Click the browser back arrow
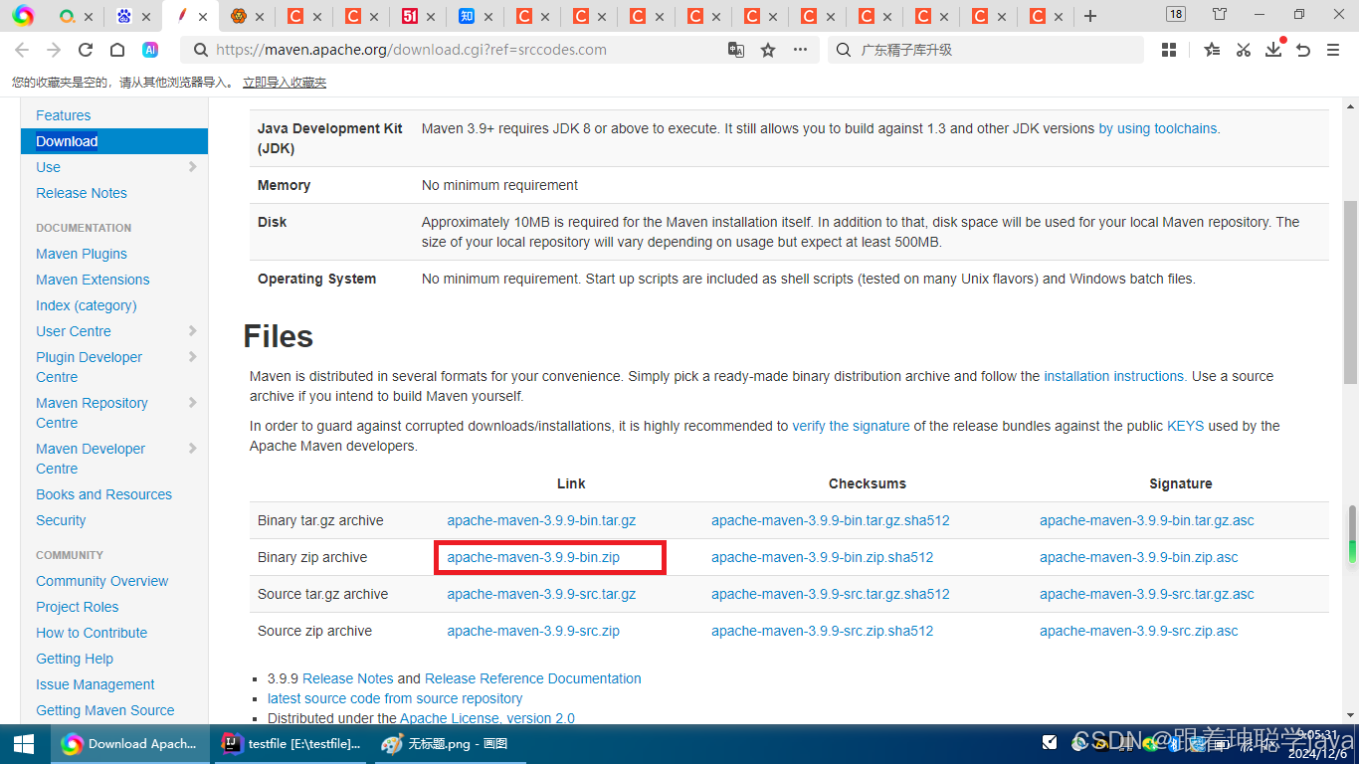 (22, 50)
